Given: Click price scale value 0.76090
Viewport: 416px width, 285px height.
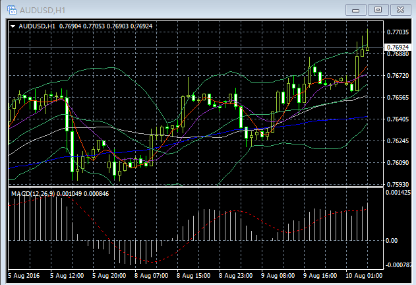Looking at the screenshot, I should pyautogui.click(x=398, y=162).
